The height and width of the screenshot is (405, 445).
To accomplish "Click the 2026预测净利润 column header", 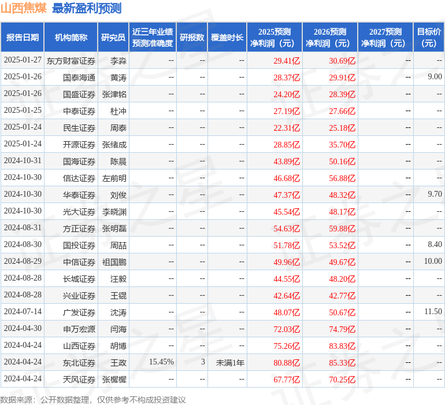I will pyautogui.click(x=330, y=37).
